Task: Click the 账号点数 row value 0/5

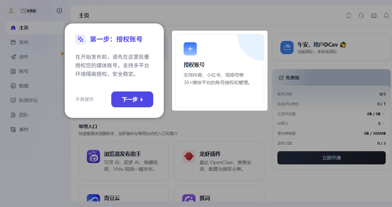Action: [x=382, y=94]
